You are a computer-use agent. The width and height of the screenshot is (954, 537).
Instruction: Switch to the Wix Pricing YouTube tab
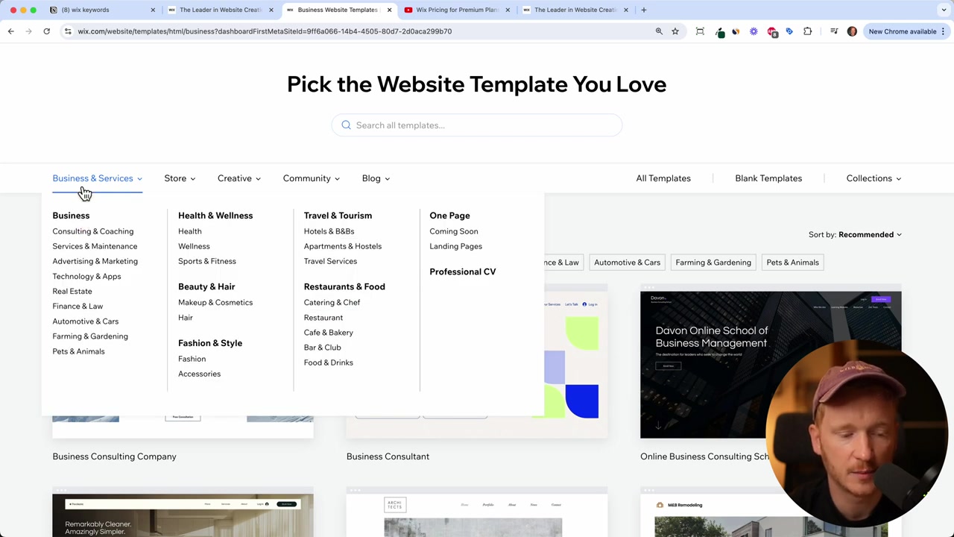pos(457,10)
